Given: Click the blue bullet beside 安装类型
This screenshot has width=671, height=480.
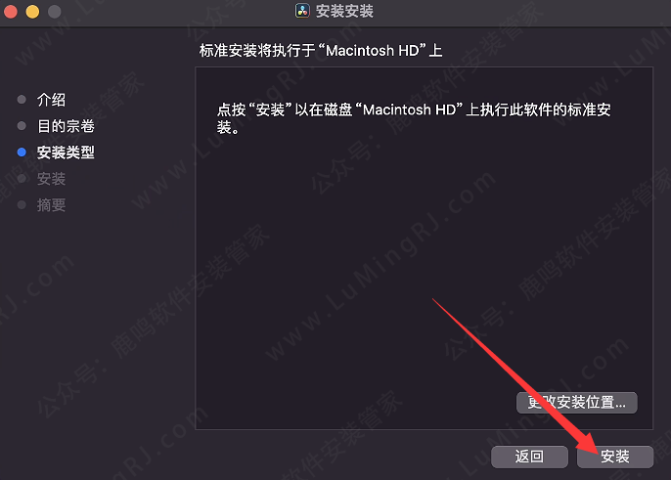Looking at the screenshot, I should [22, 153].
